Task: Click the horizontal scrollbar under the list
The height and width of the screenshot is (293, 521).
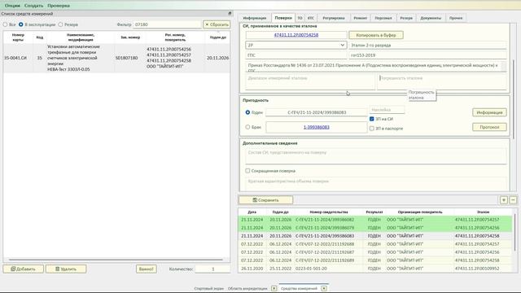Action: 116,260
